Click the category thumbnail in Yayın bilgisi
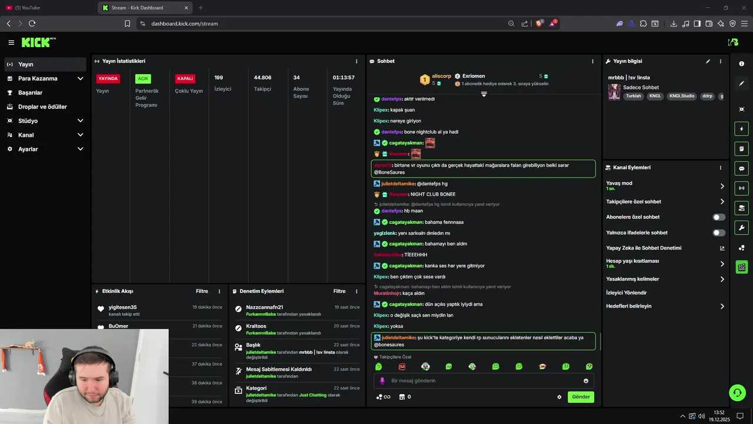 click(614, 92)
